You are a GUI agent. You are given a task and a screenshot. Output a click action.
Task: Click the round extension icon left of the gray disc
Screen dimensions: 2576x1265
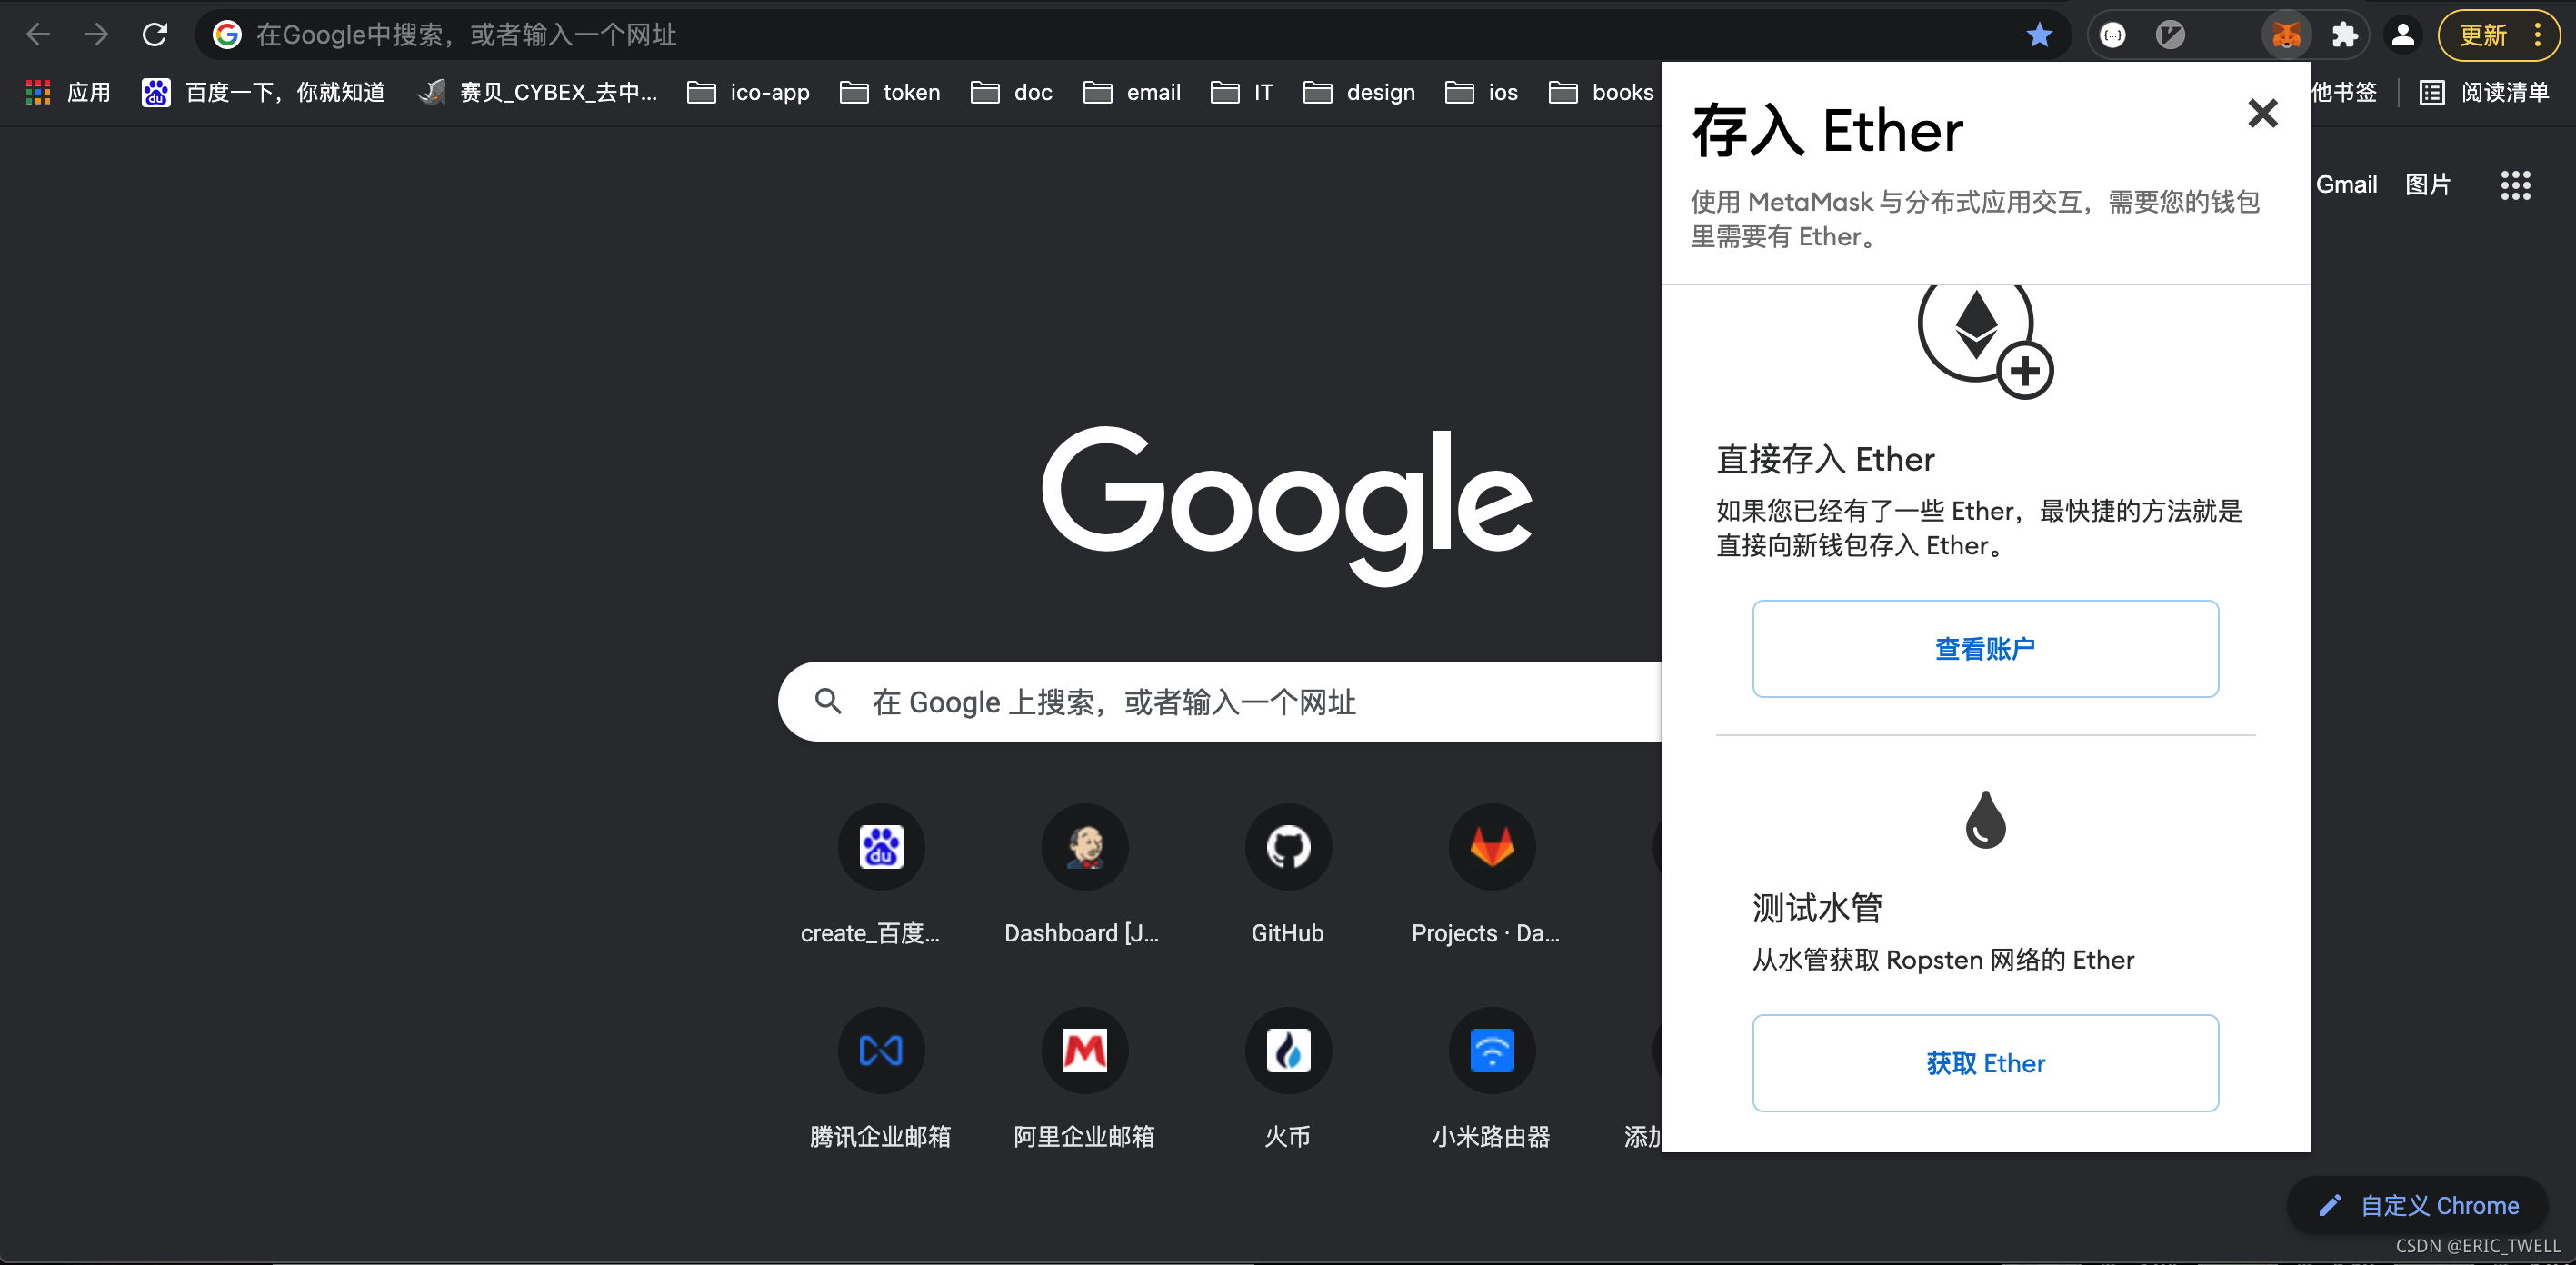point(2113,35)
